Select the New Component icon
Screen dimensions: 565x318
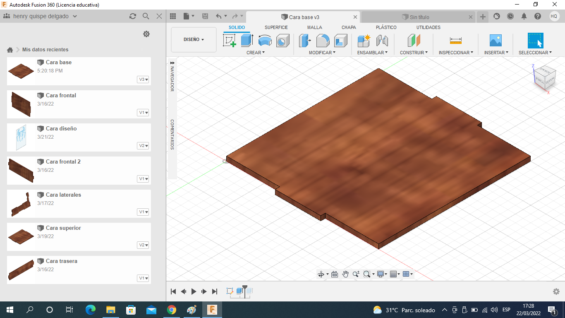(x=364, y=41)
